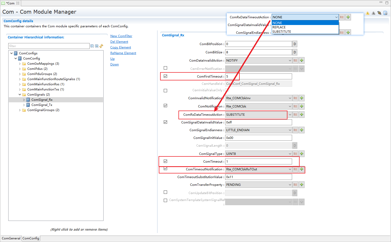The image size is (391, 242).
Task: Uncheck the ComFirstTimeout checkbox
Action: [166, 76]
